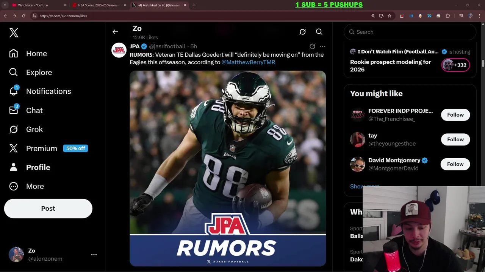
Task: Open the three-dot menu on the JPA post
Action: [x=322, y=46]
